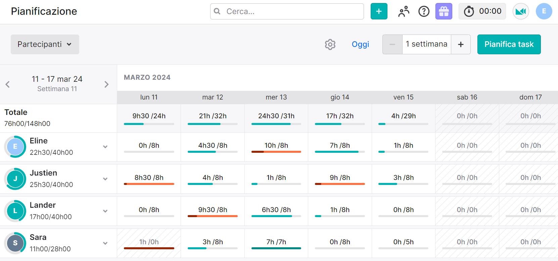
Task: Select the mar 12 column header
Action: pyautogui.click(x=213, y=97)
